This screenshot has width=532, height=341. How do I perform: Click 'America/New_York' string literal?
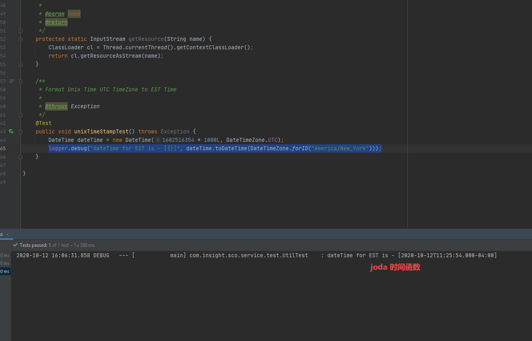340,148
